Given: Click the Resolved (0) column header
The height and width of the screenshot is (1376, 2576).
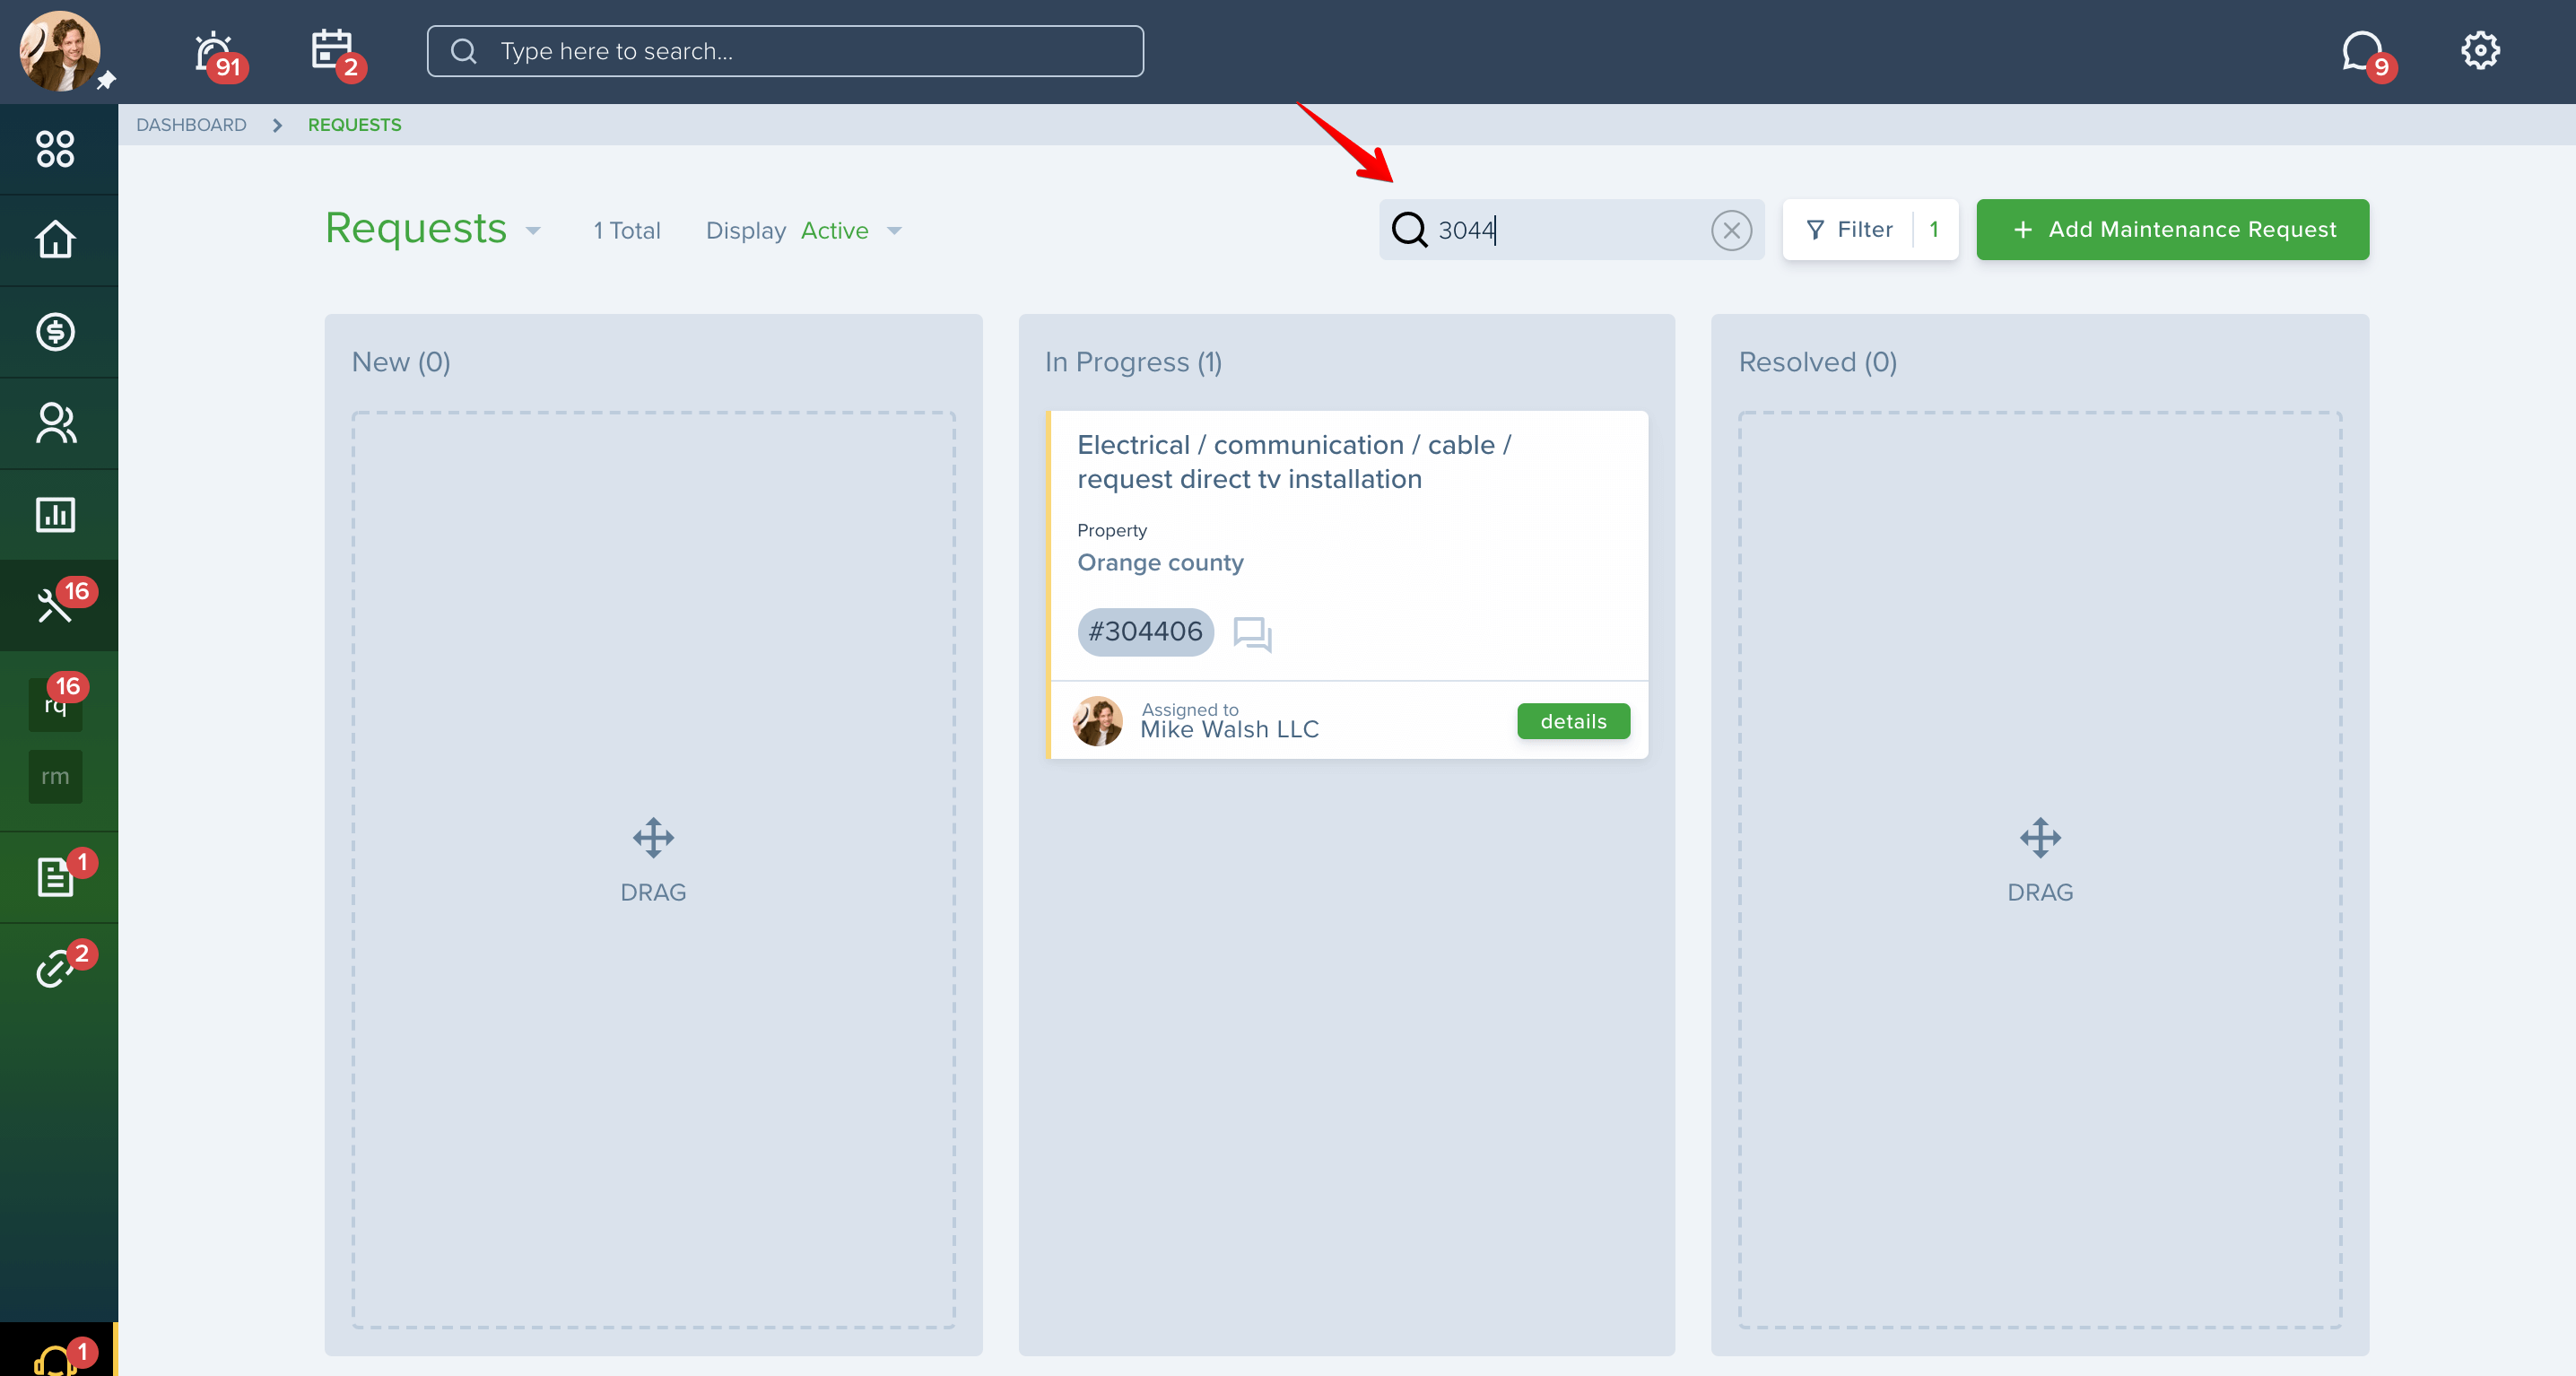Looking at the screenshot, I should click(x=1817, y=362).
